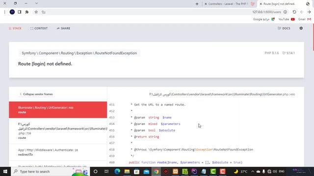Open PhpStorm from the taskbar

(x=194, y=172)
